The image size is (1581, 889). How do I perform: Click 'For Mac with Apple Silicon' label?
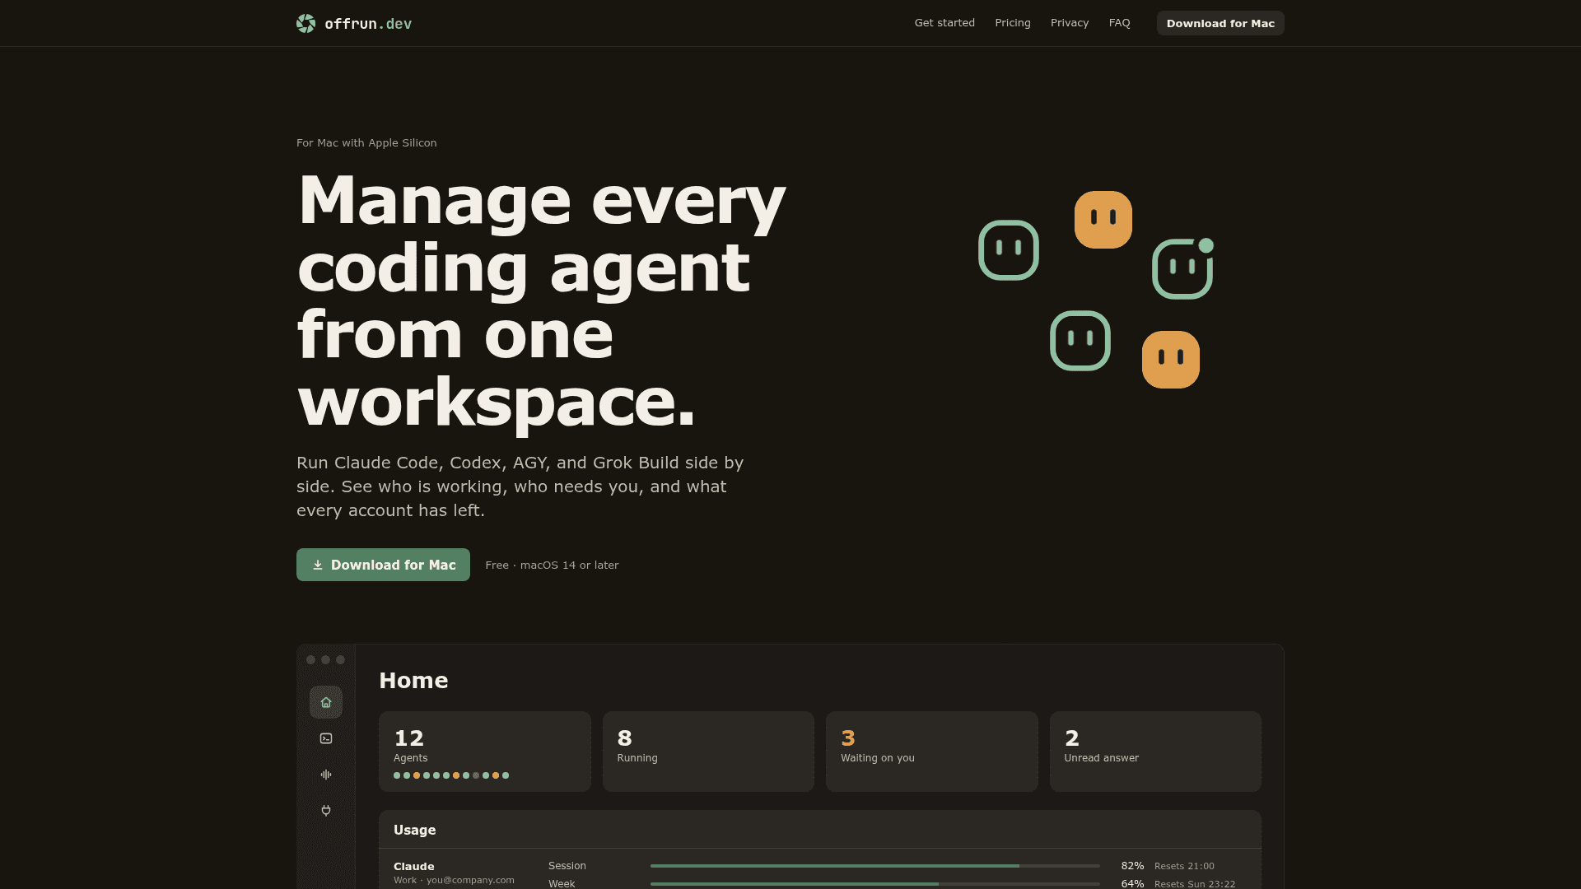(x=366, y=142)
